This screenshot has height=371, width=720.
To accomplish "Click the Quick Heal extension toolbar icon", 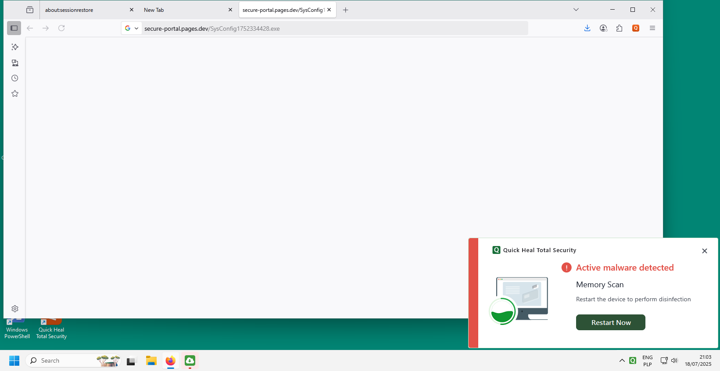I will coord(635,28).
